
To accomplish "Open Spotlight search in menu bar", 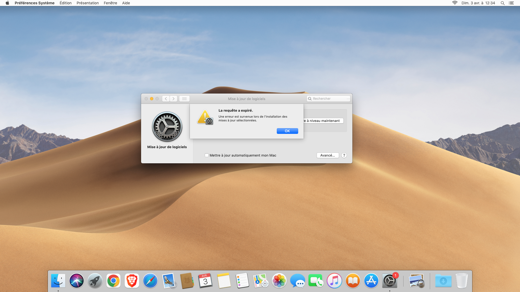I will point(502,3).
